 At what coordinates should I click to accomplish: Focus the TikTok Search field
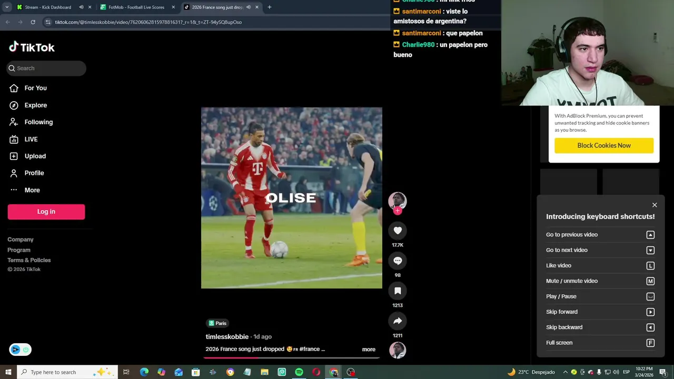[46, 68]
